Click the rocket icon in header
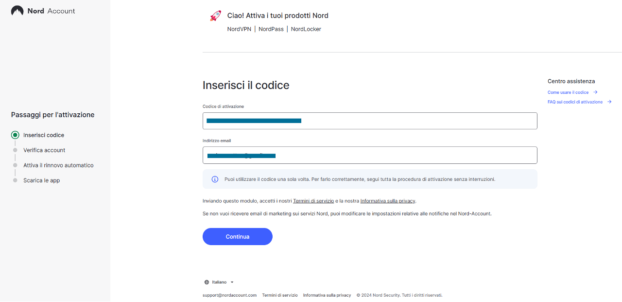 [215, 16]
